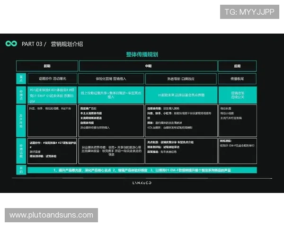Click the '媒体测评稿：试驾体验采访' line

(x=163, y=147)
